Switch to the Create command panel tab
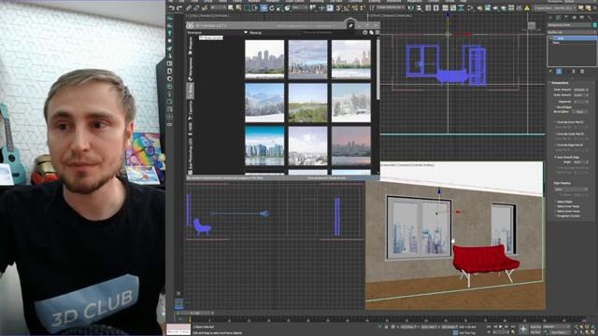The height and width of the screenshot is (336, 598). 550,18
